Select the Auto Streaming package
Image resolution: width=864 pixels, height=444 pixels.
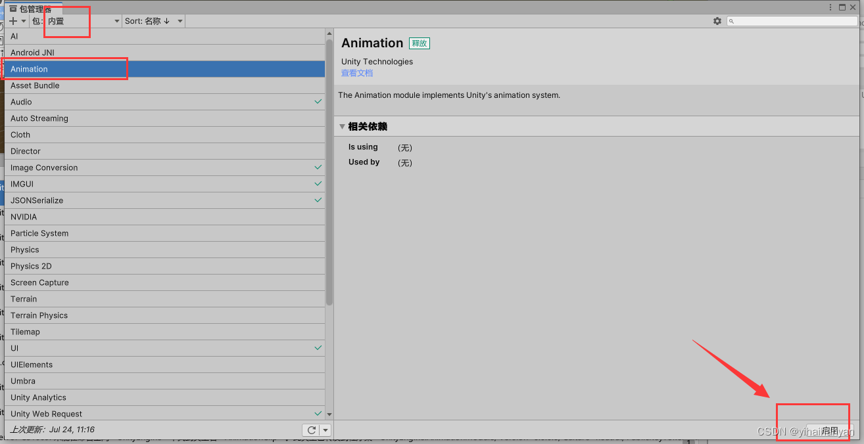(165, 118)
